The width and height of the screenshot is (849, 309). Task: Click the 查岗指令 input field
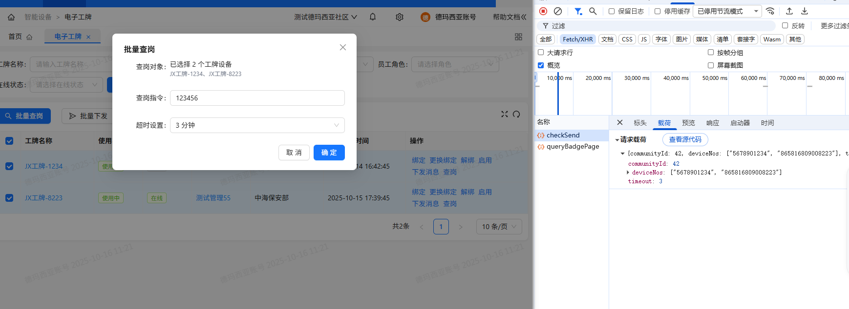[257, 98]
